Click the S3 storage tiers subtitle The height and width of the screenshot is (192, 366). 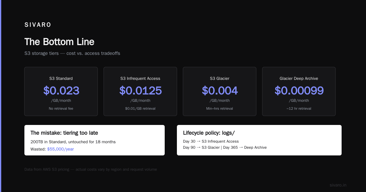pos(72,53)
